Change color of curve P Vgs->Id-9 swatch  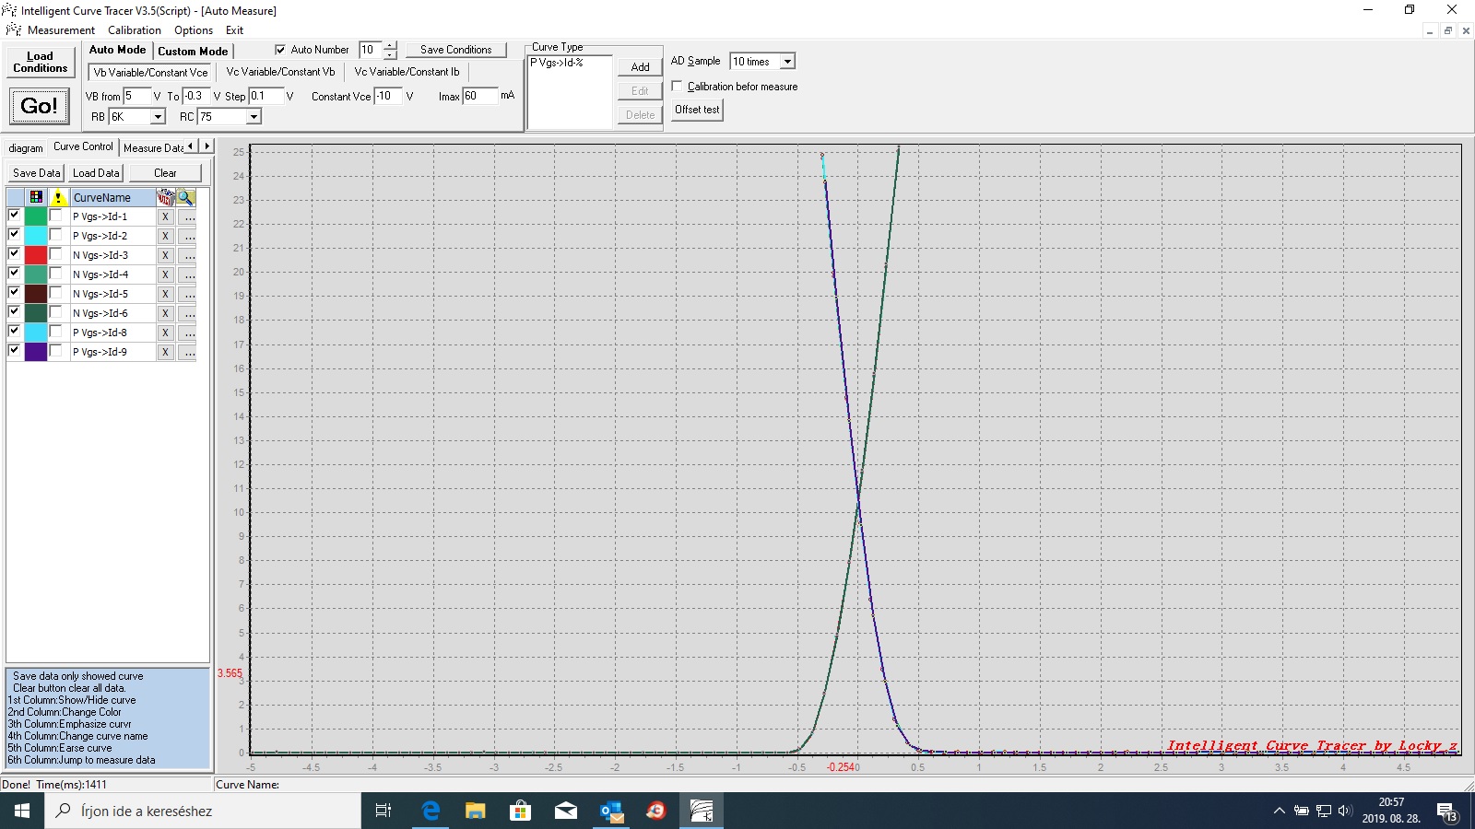click(x=36, y=352)
